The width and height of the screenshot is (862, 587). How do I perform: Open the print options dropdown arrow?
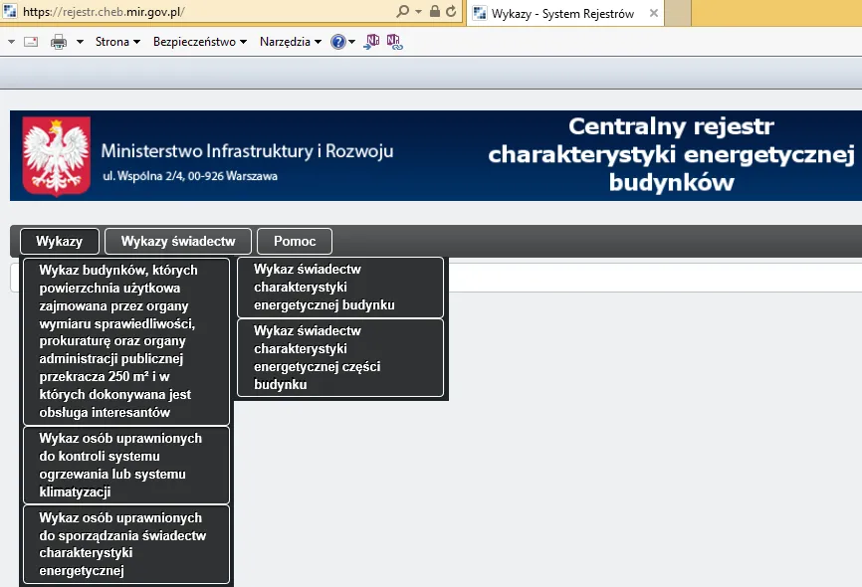(79, 41)
